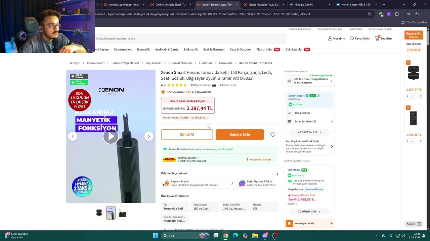Click MAĞAZAYA GİT button
This screenshot has width=430, height=241.
(309, 132)
